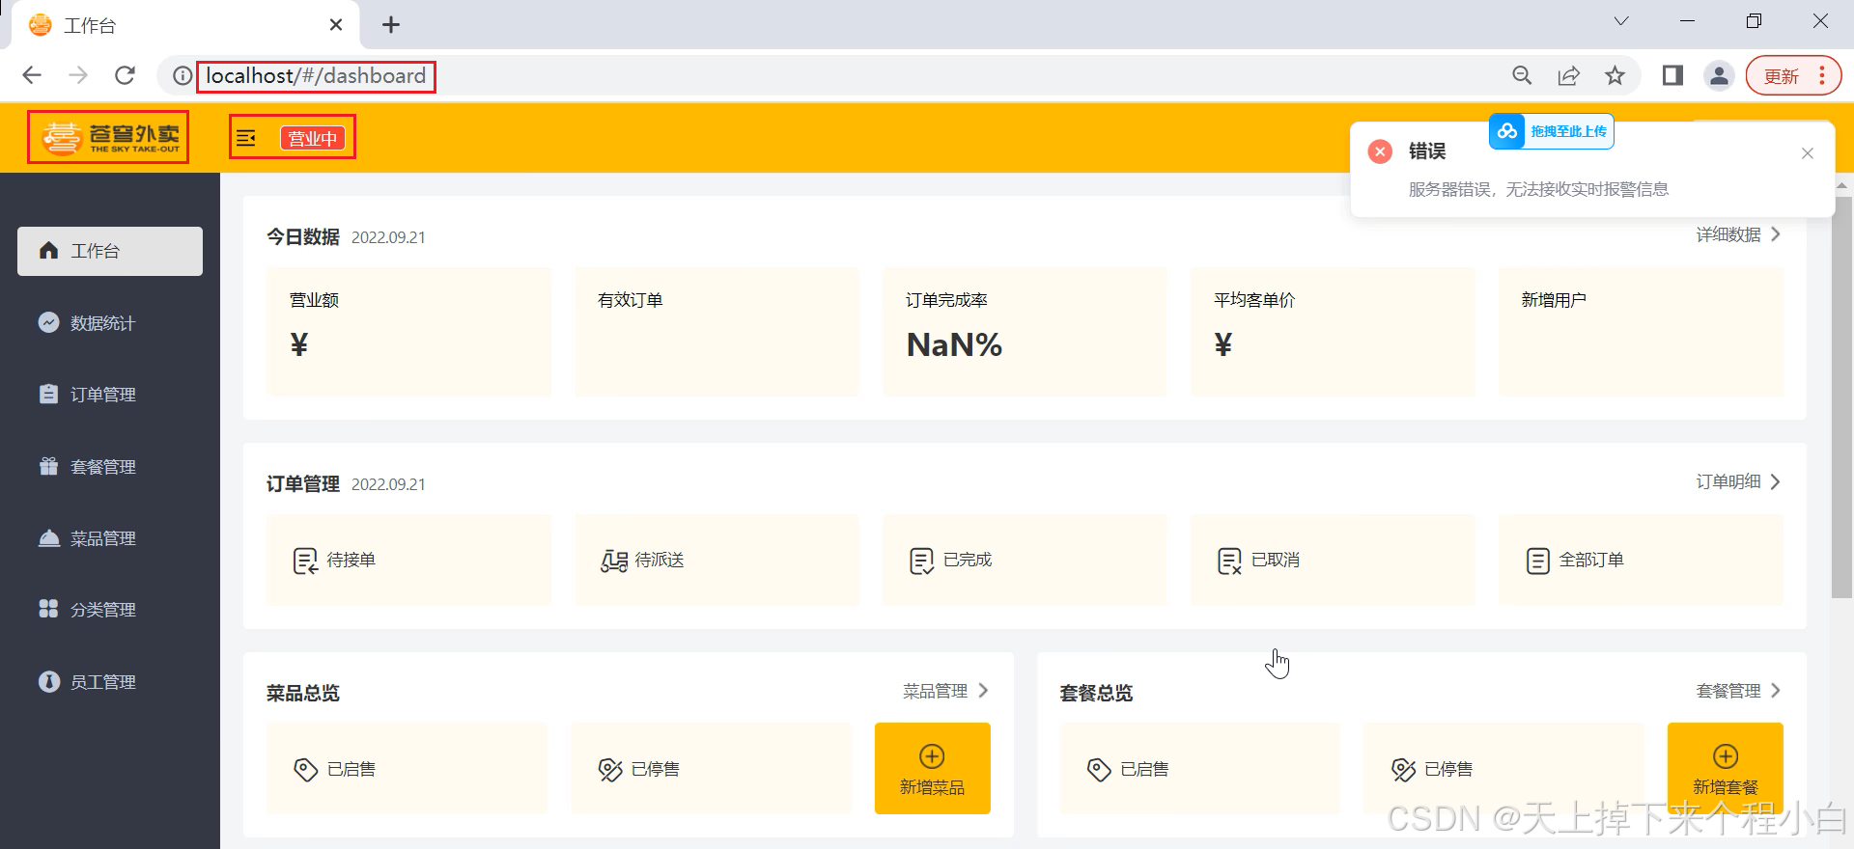The image size is (1854, 849).
Task: Click 已启售 in 菜品总览
Action: click(x=407, y=769)
